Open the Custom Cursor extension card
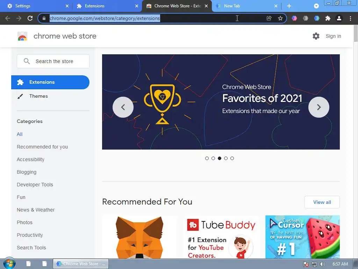Screen dimensions: 358x269 click(x=302, y=237)
